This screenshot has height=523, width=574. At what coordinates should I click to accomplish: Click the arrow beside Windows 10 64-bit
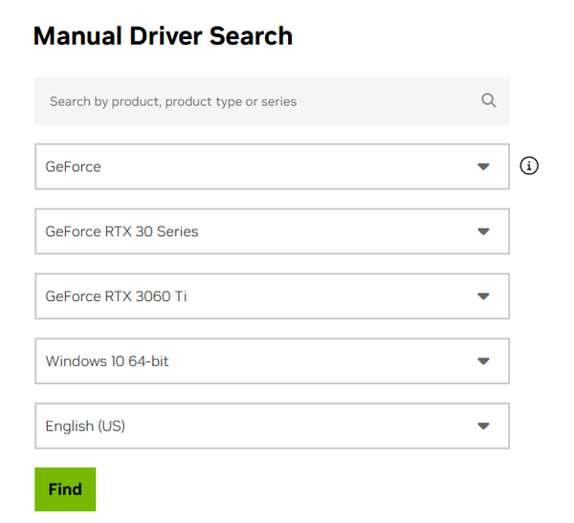[x=483, y=361]
